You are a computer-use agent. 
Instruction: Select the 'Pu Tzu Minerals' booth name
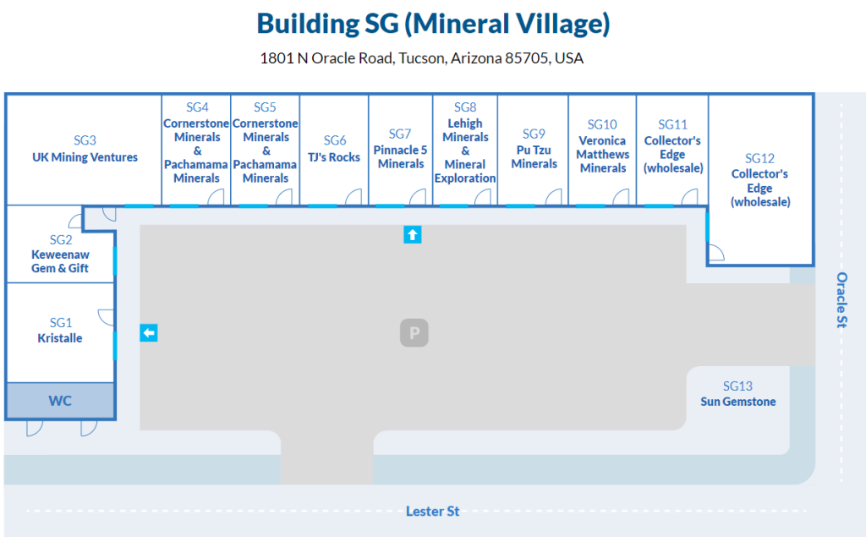click(x=534, y=156)
